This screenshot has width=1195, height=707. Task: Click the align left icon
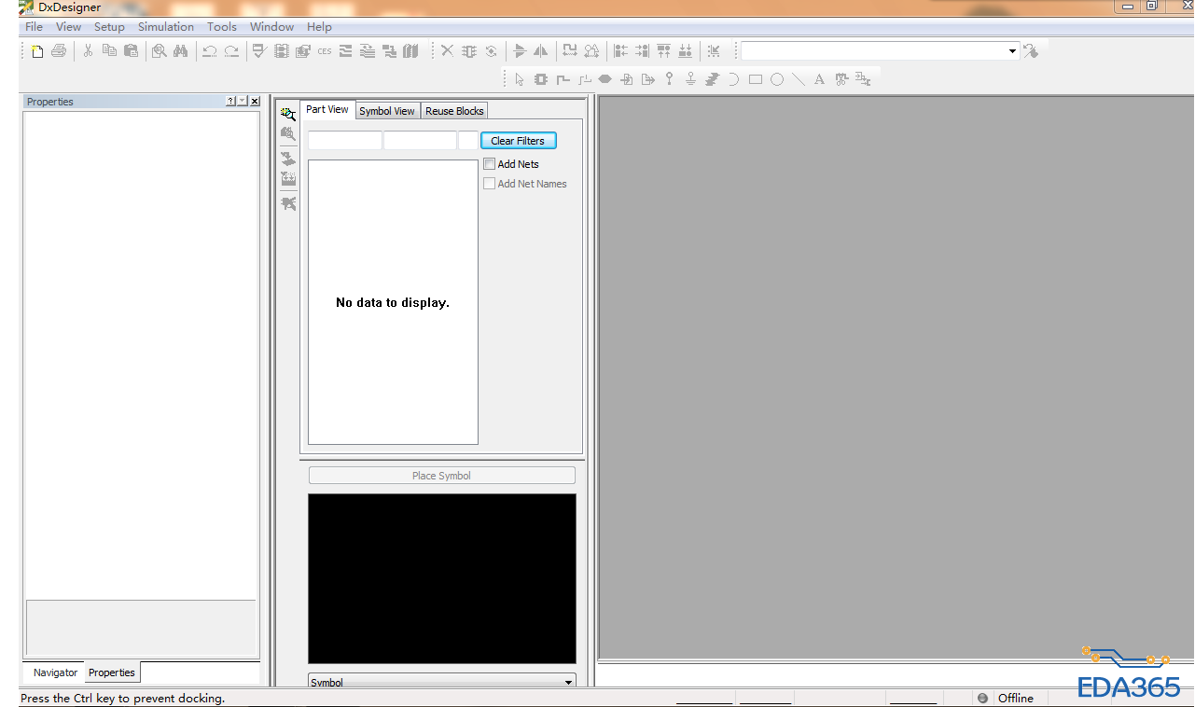tap(620, 51)
